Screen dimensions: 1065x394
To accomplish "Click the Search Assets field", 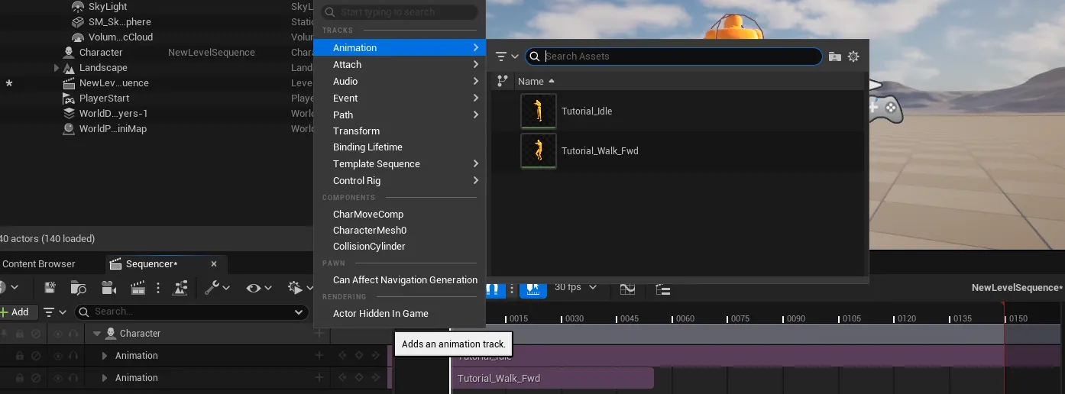I will coord(674,57).
